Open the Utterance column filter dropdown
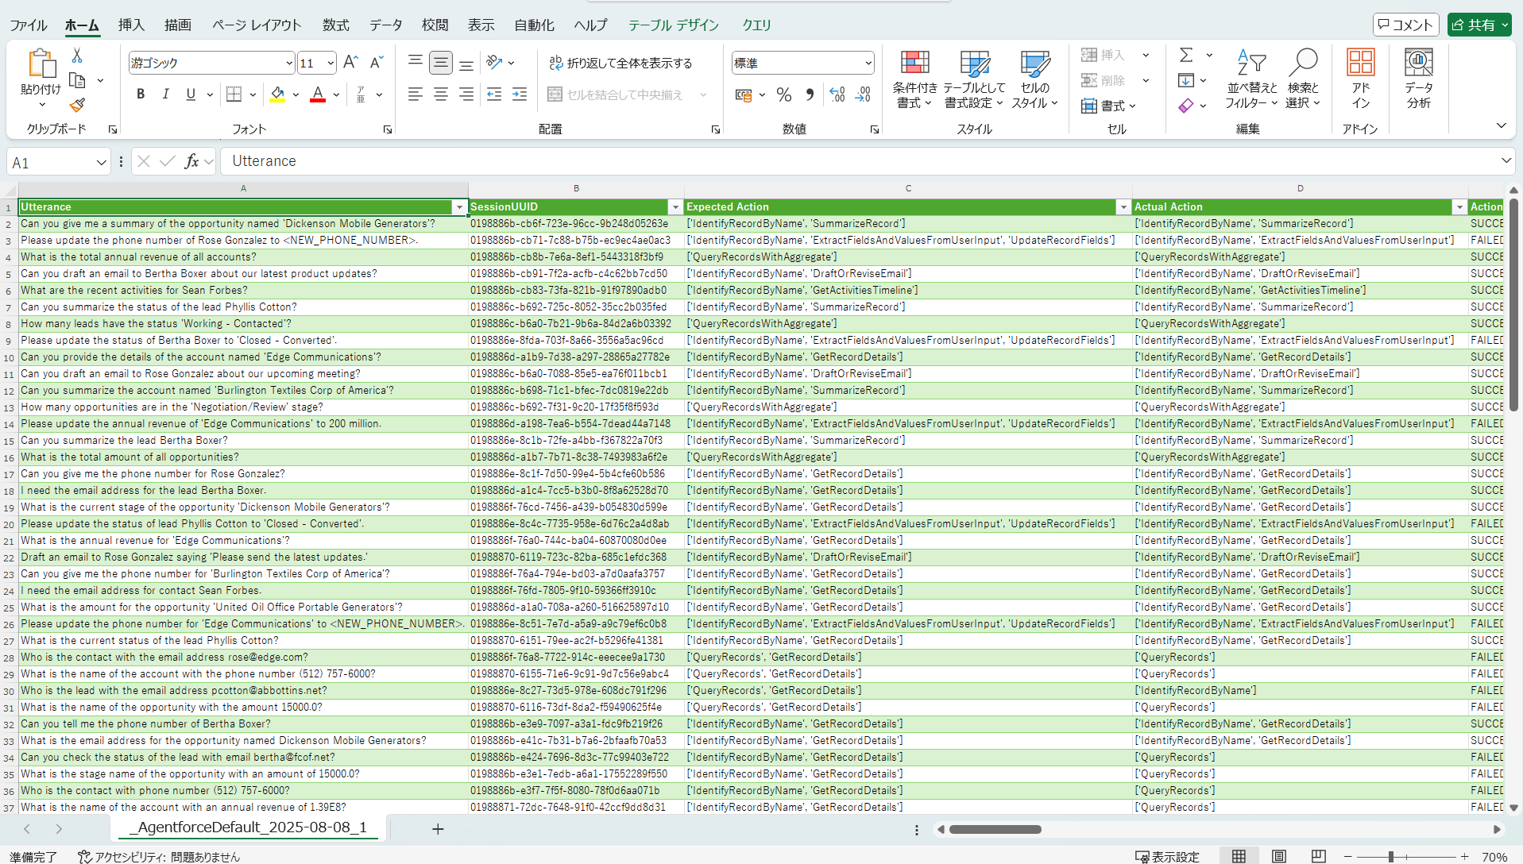1523x864 pixels. [x=458, y=207]
